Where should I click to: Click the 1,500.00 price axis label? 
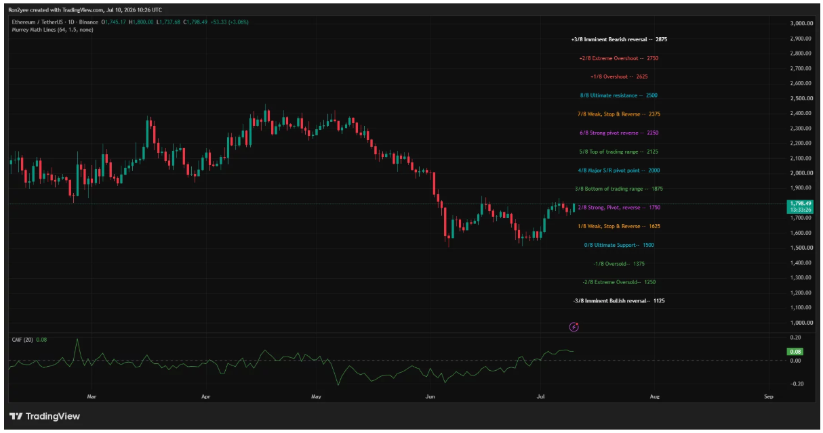[801, 248]
